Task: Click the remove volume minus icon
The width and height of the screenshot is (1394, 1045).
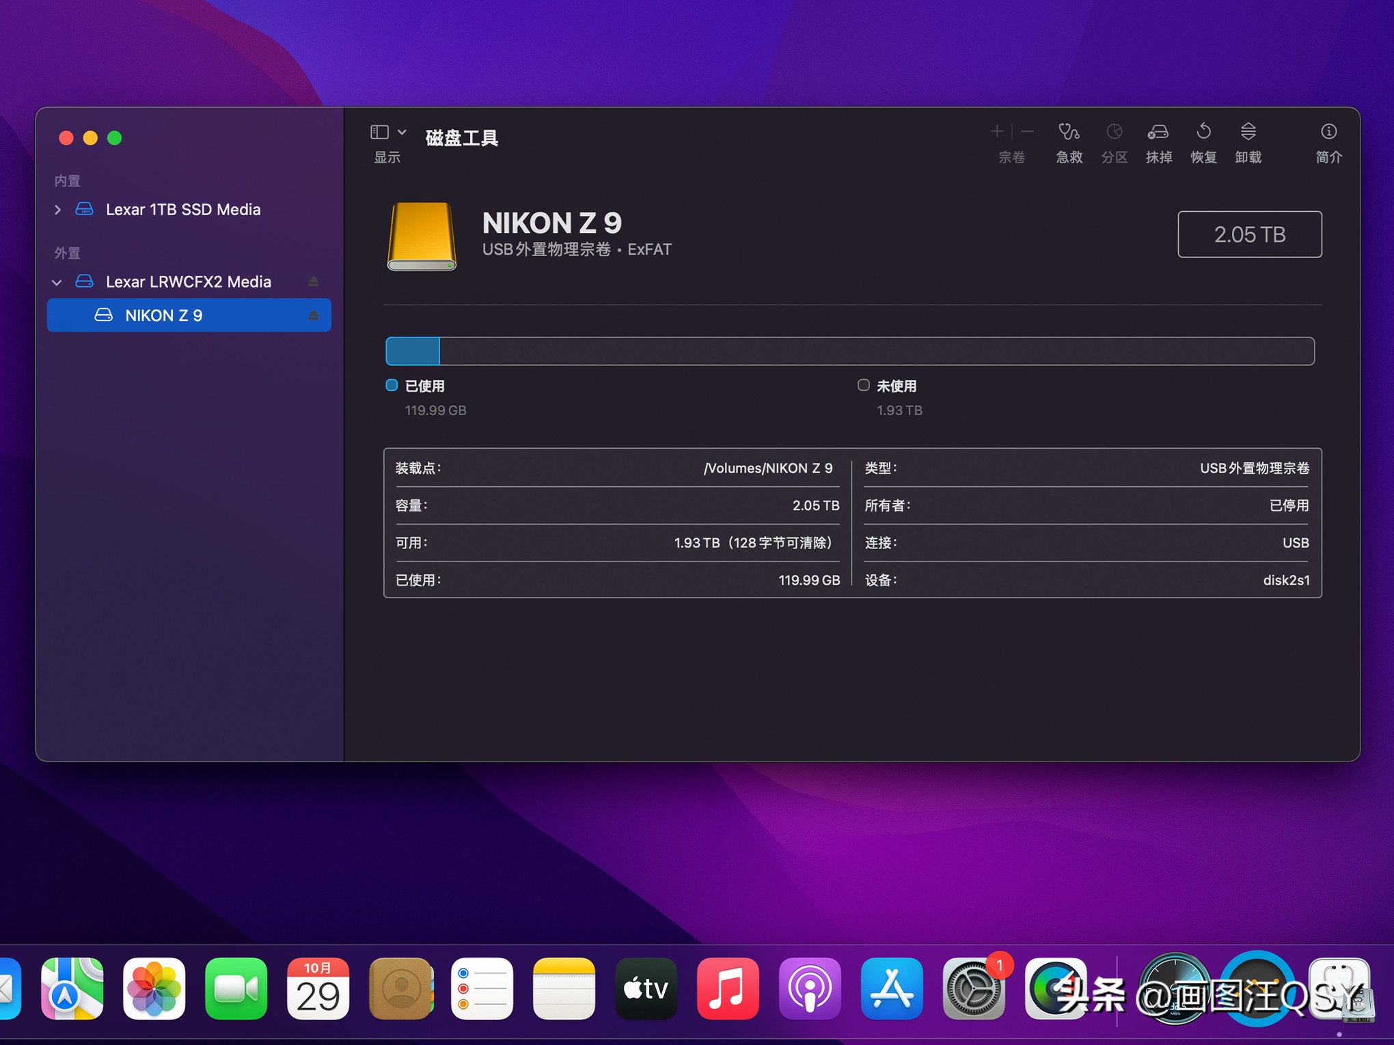Action: [x=1027, y=131]
